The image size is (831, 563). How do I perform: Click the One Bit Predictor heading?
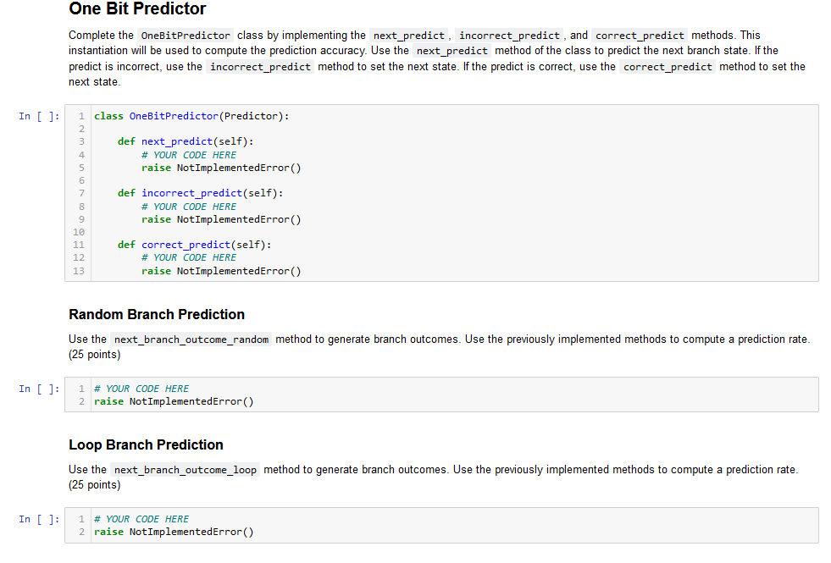tap(137, 9)
